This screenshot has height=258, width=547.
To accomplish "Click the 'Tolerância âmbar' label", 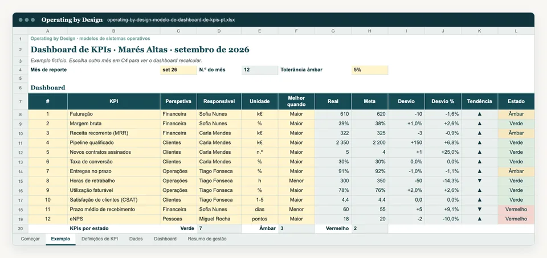I will (301, 69).
